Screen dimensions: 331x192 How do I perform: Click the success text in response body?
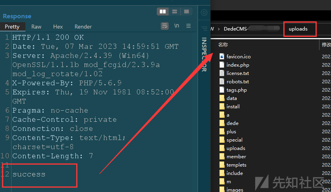click(29, 175)
